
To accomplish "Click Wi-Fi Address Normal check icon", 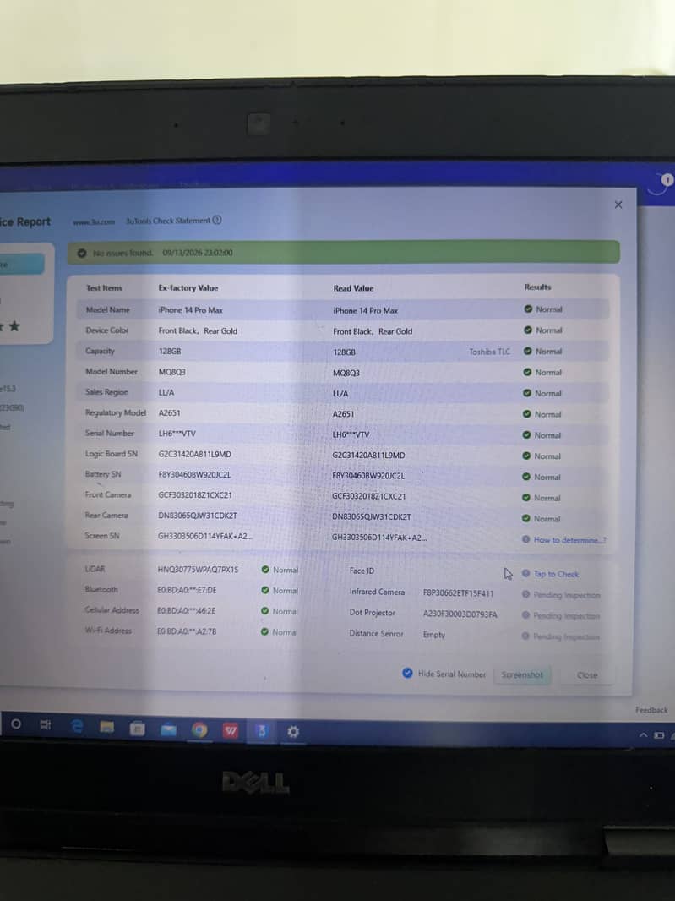I will 264,631.
